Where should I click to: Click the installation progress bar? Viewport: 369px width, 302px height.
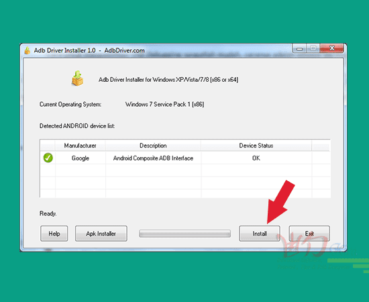tap(184, 234)
